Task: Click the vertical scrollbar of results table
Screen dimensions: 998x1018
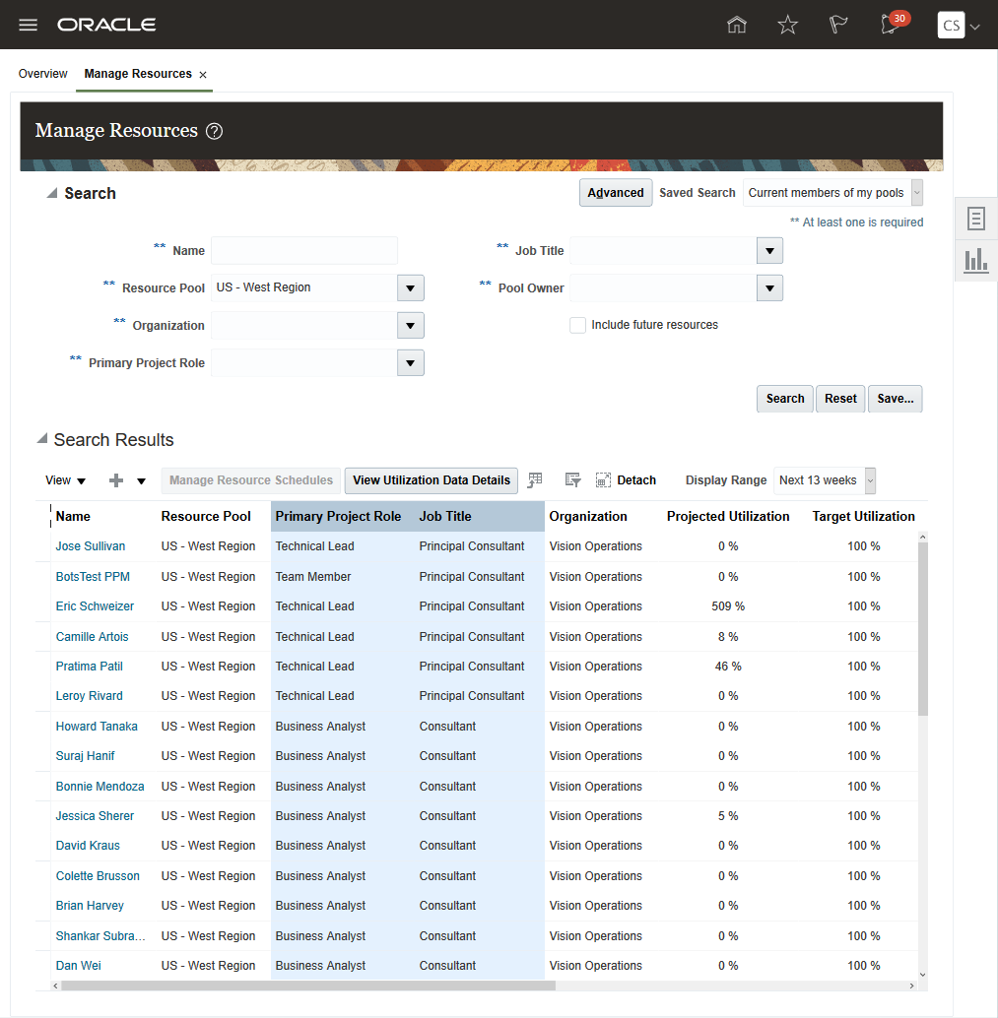Action: pyautogui.click(x=922, y=628)
